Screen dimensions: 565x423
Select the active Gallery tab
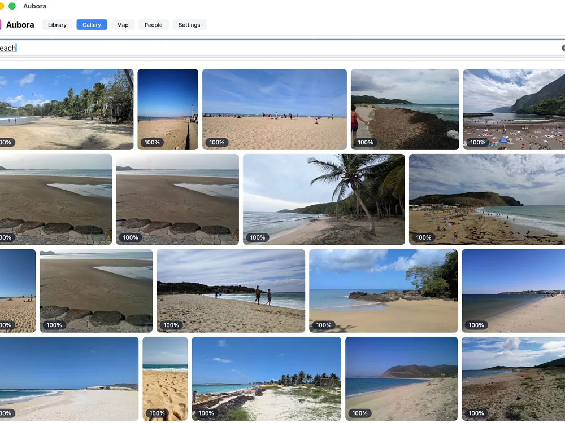[92, 25]
